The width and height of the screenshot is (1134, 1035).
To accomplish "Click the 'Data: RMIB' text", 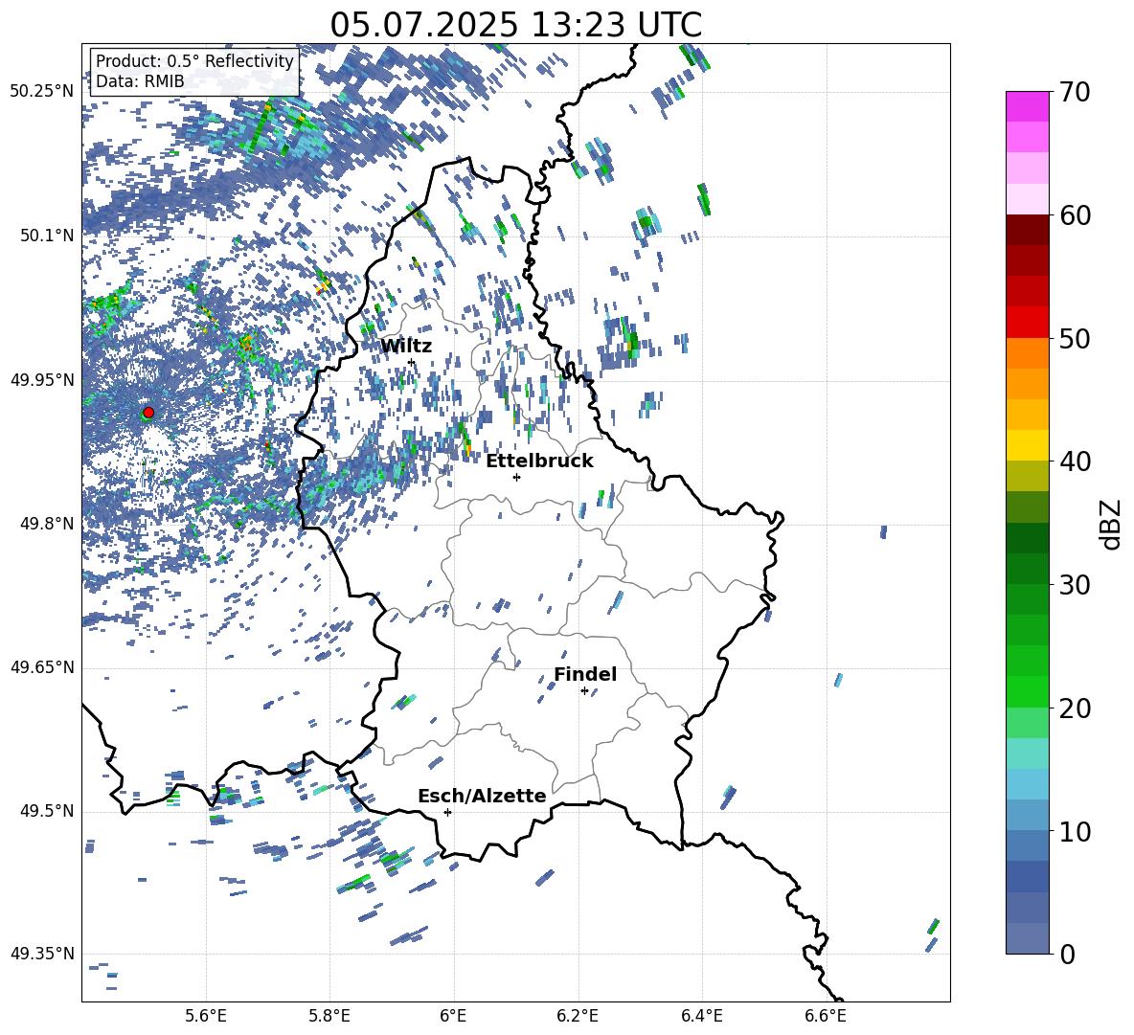I will [x=140, y=81].
